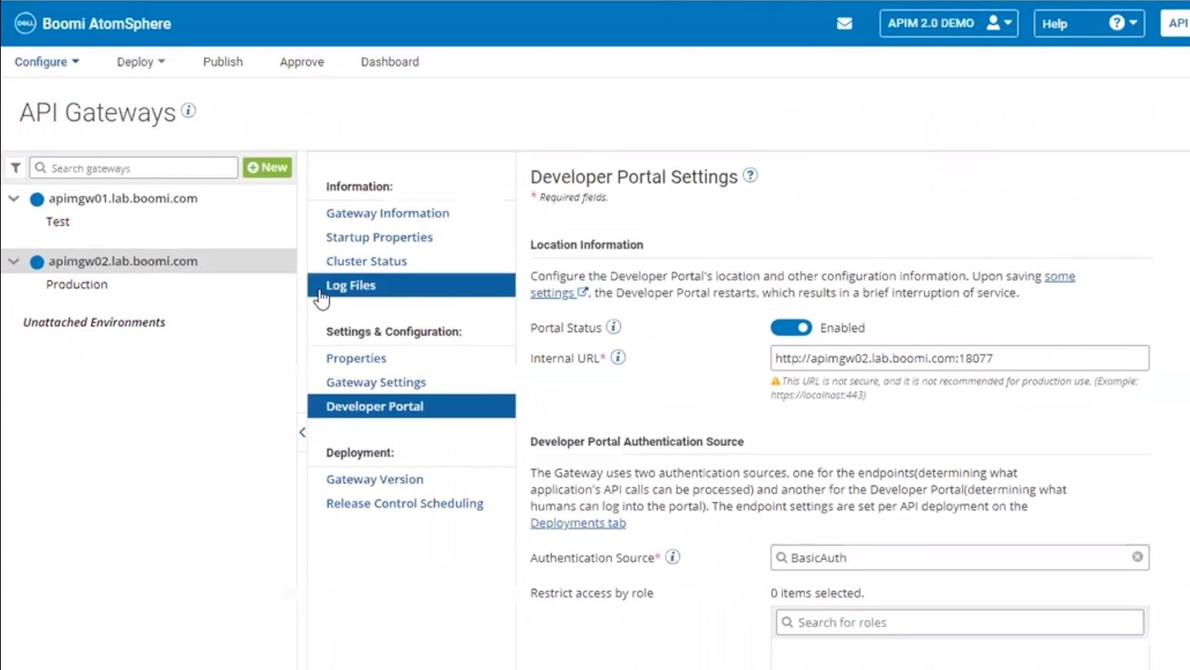Focus the Search for roles field

click(x=960, y=622)
